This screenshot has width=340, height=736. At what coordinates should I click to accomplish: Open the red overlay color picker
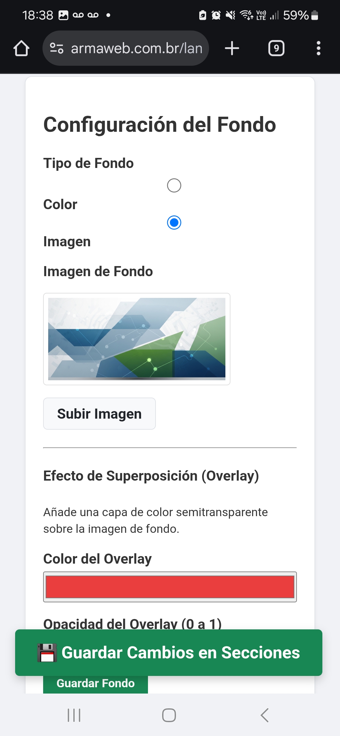[170, 587]
